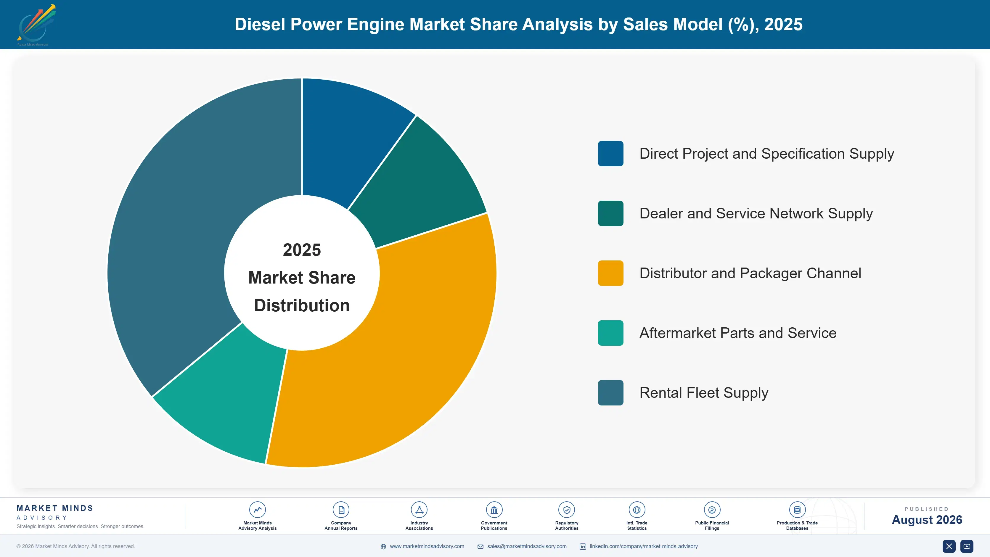This screenshot has width=990, height=557.
Task: Click the email envelope icon
Action: pyautogui.click(x=480, y=547)
